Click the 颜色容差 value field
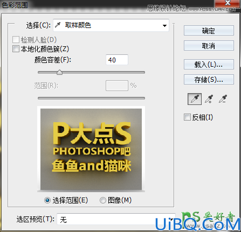 [x=117, y=60]
